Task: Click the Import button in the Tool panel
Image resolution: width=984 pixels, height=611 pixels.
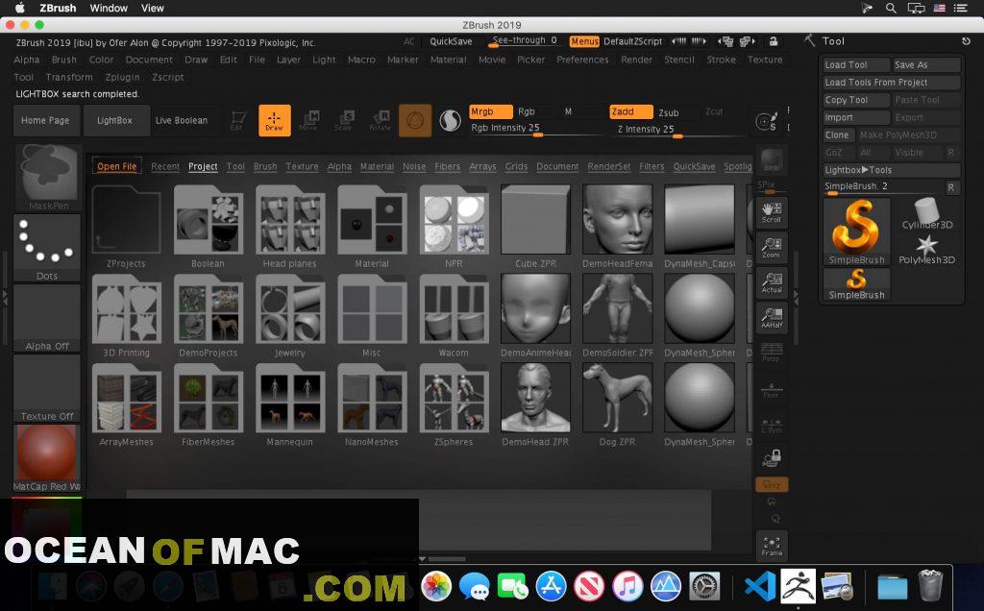Action: coord(856,117)
